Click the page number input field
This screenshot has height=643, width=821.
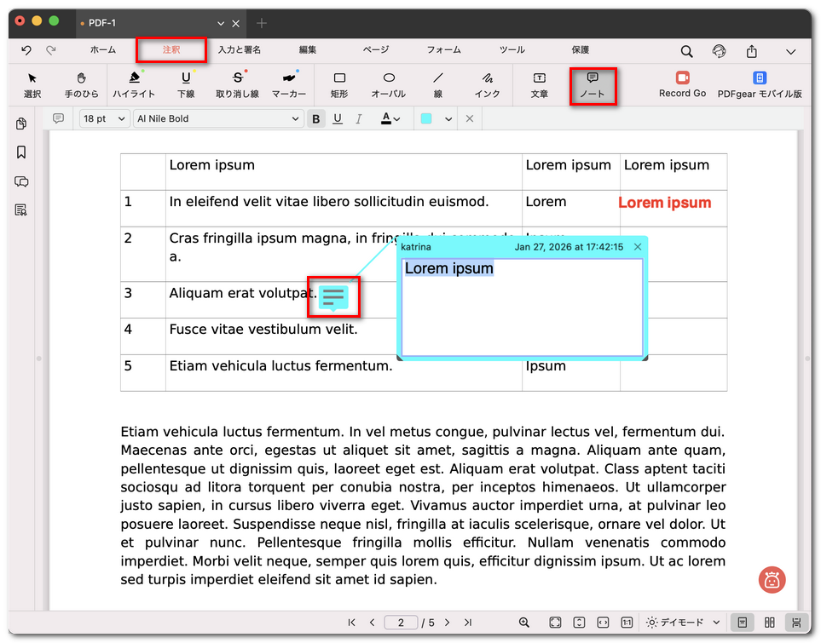tap(401, 623)
